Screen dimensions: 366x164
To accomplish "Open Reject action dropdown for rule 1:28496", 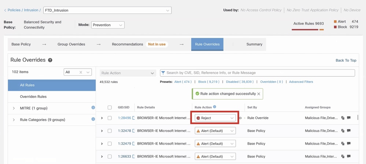I will click(215, 118).
